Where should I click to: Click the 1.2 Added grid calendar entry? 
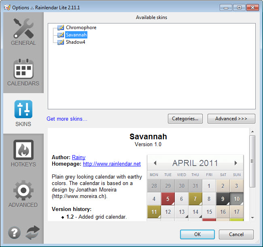click(97, 217)
